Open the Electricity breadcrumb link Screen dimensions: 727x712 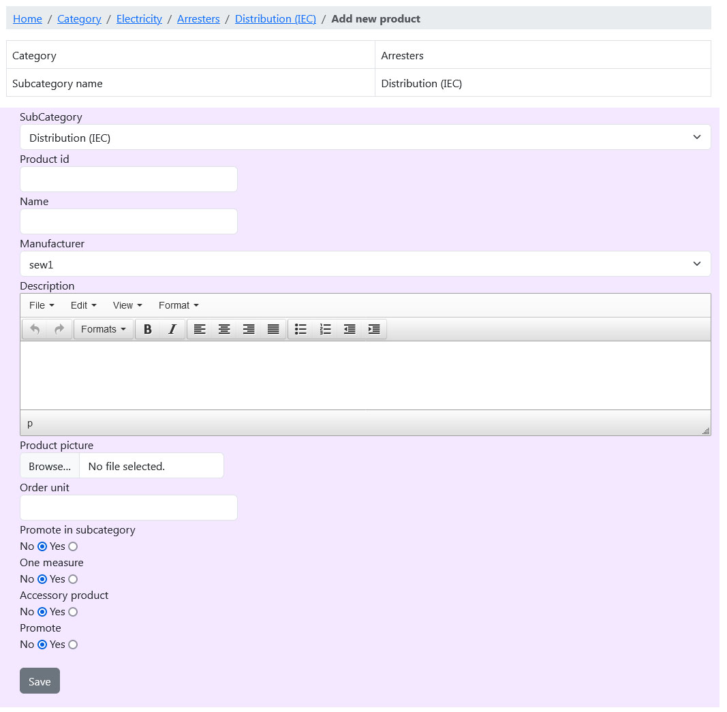coord(140,19)
